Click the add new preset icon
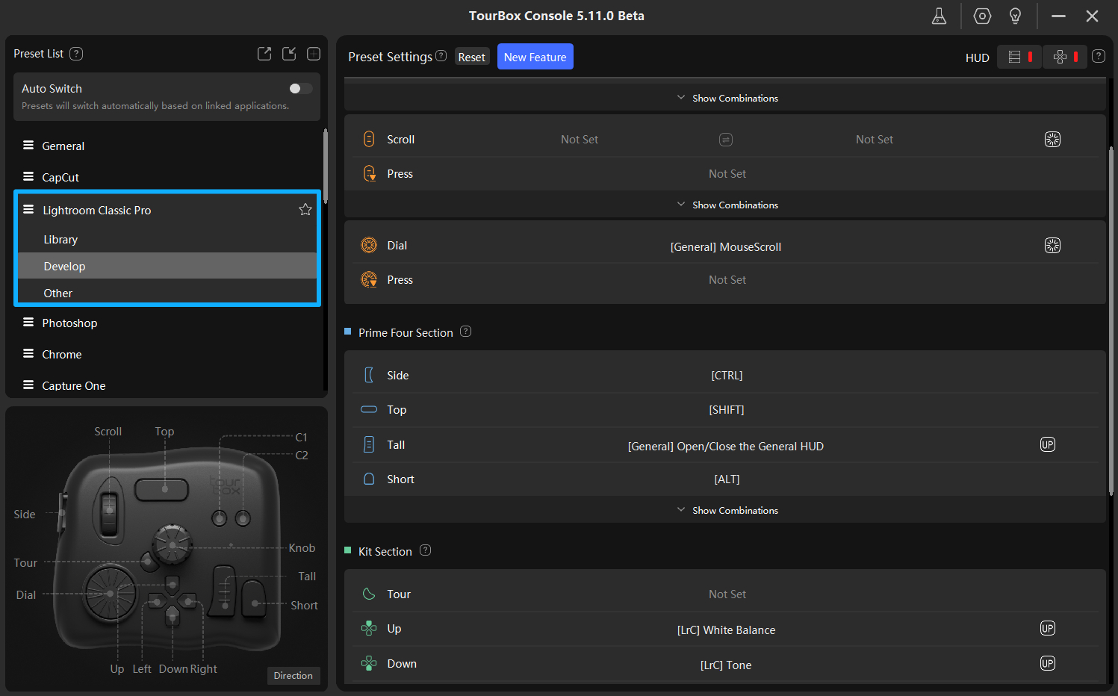This screenshot has width=1118, height=696. click(x=314, y=54)
